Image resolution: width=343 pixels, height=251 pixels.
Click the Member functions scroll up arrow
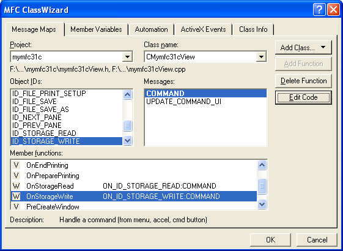(x=262, y=165)
